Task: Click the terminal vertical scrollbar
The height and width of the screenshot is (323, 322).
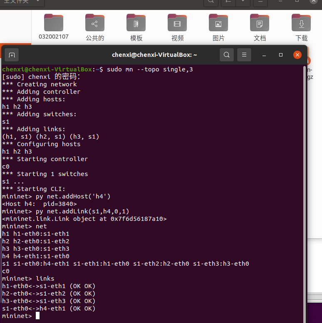Action: coord(304,193)
